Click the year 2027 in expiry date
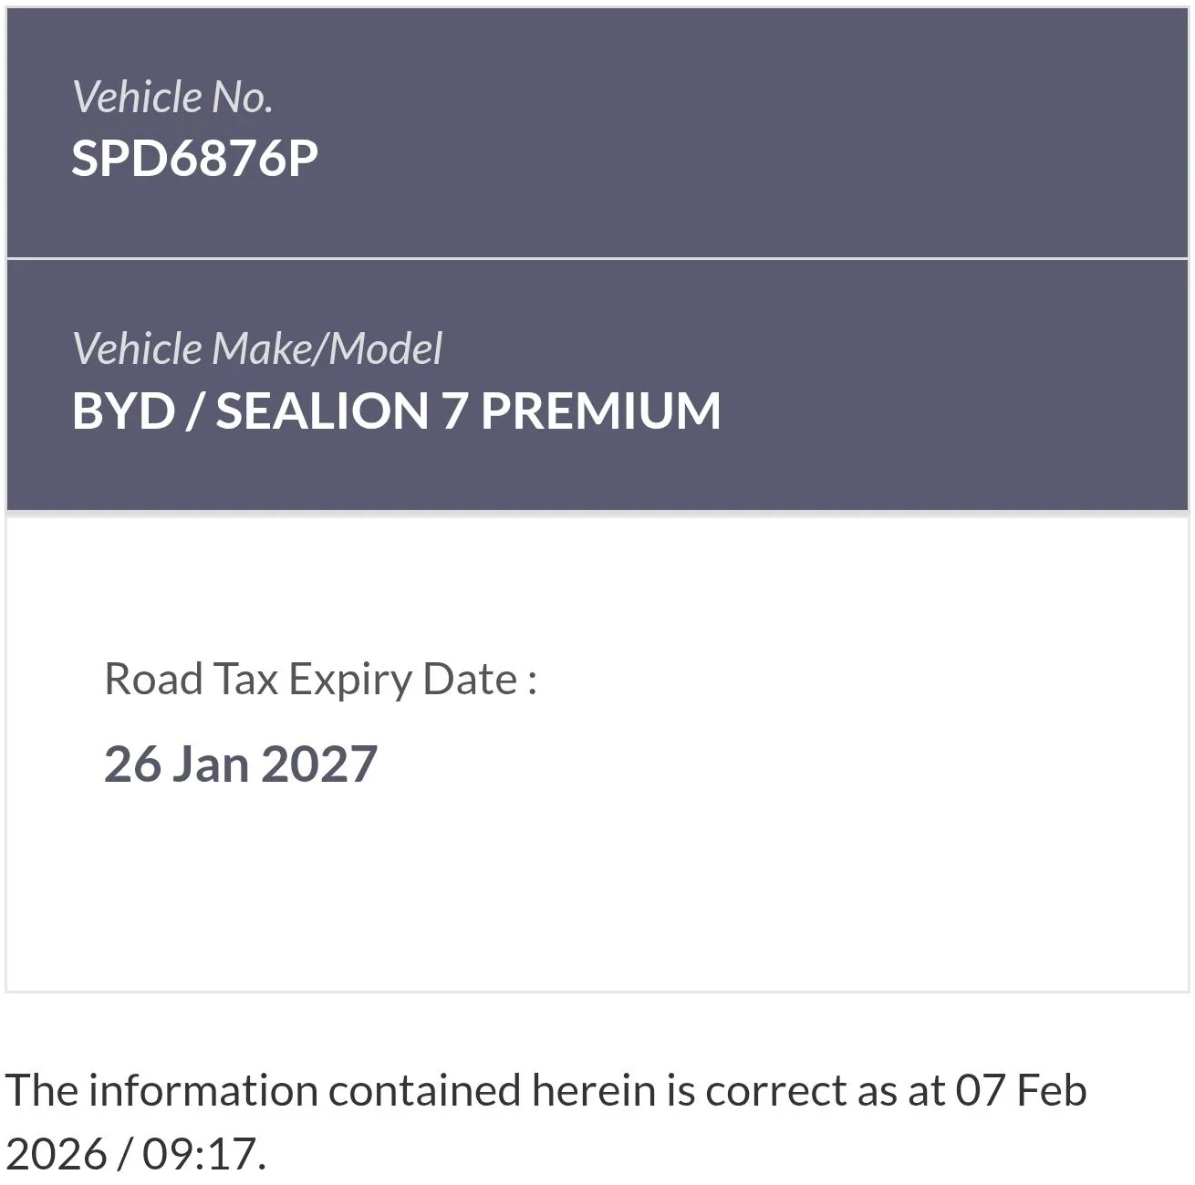 319,764
